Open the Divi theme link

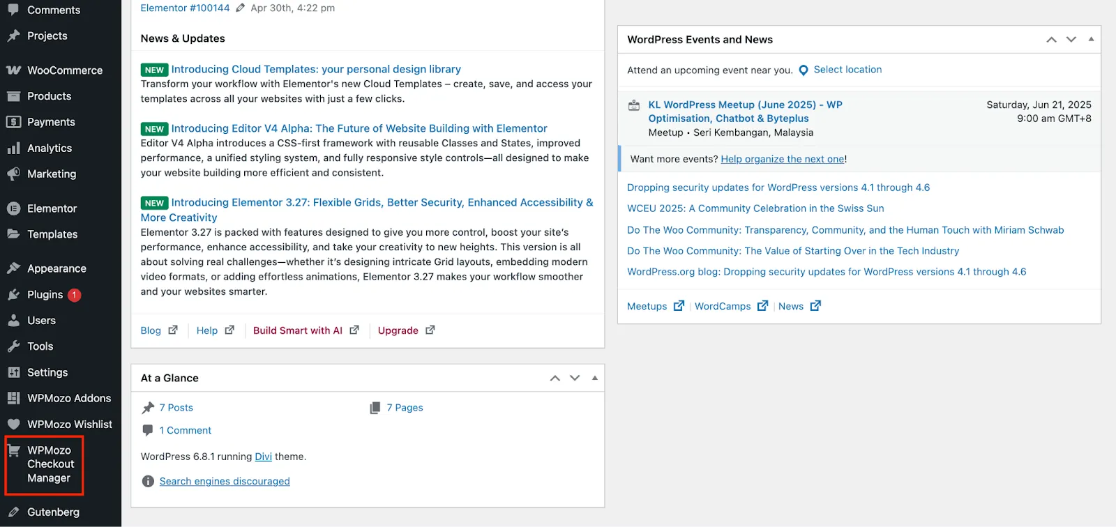point(263,457)
